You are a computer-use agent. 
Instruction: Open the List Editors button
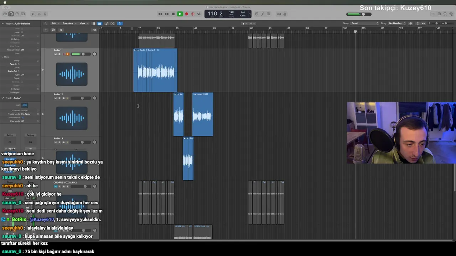coord(433,14)
